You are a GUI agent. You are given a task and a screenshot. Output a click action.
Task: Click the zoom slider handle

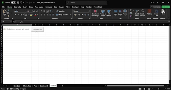click(159, 89)
